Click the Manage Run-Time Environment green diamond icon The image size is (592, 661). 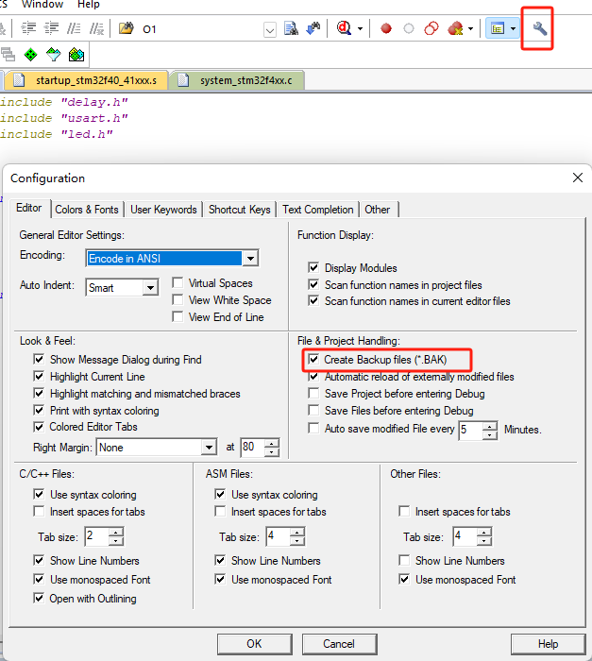(x=31, y=55)
